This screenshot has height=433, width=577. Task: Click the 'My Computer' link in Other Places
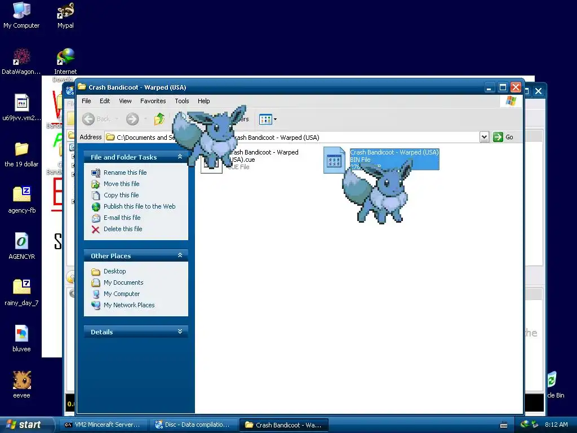[x=122, y=294]
